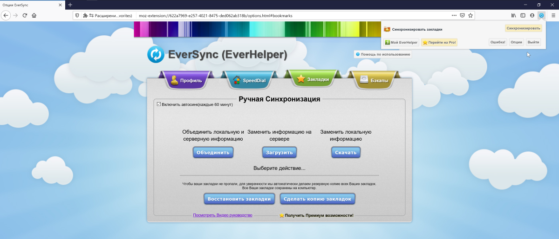The width and height of the screenshot is (559, 239).
Task: Click the Синхронизировать закладки popup label
Action: pyautogui.click(x=417, y=29)
